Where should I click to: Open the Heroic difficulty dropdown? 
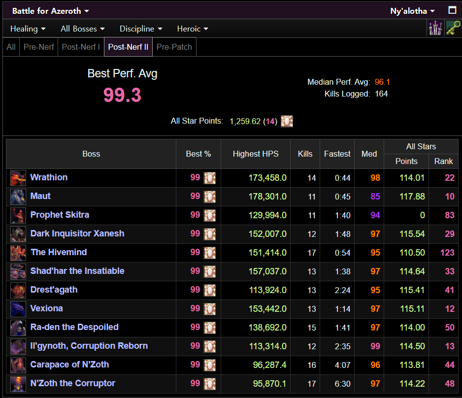[193, 29]
